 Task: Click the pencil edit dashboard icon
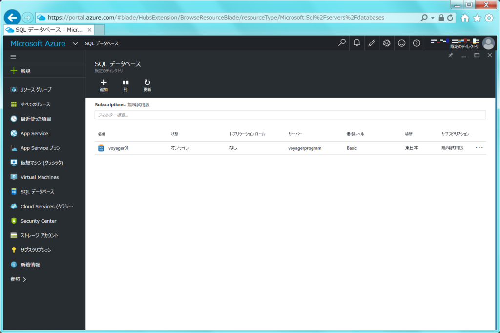click(372, 43)
